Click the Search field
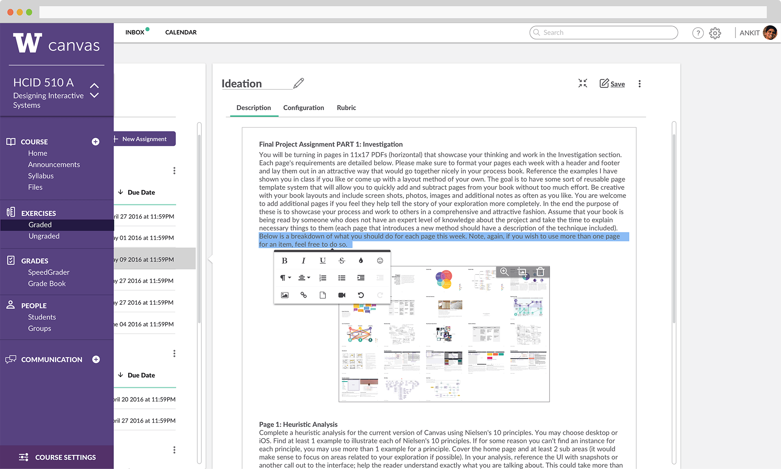 tap(604, 33)
